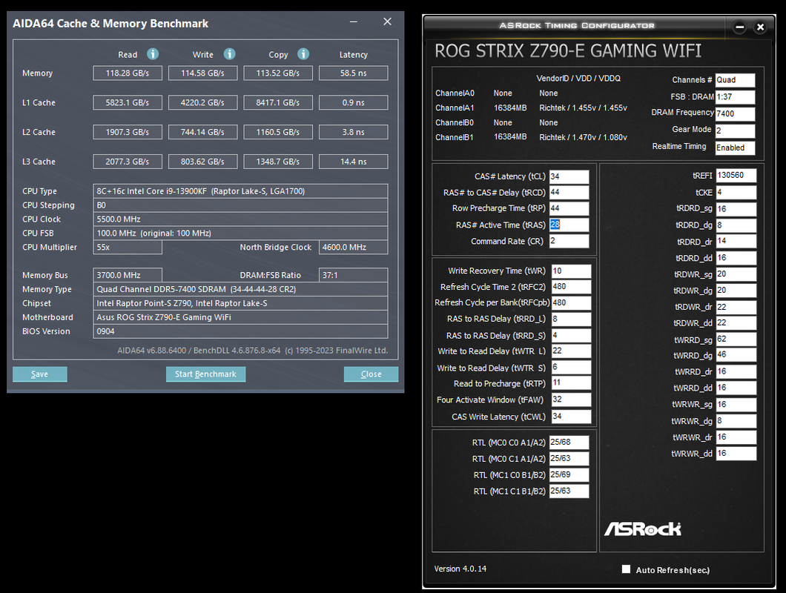786x593 pixels.
Task: Select the tRDRD_dg field
Action: (736, 225)
